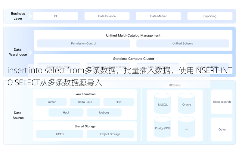Click the MySQL database cylinder
The height and width of the screenshot is (148, 239).
click(163, 104)
